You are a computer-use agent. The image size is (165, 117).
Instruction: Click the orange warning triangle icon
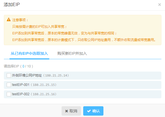click(9, 20)
